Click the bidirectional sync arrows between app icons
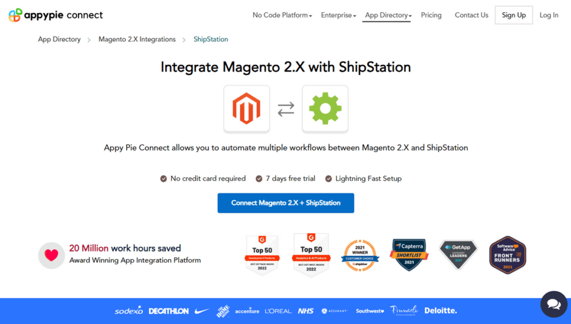 285,109
